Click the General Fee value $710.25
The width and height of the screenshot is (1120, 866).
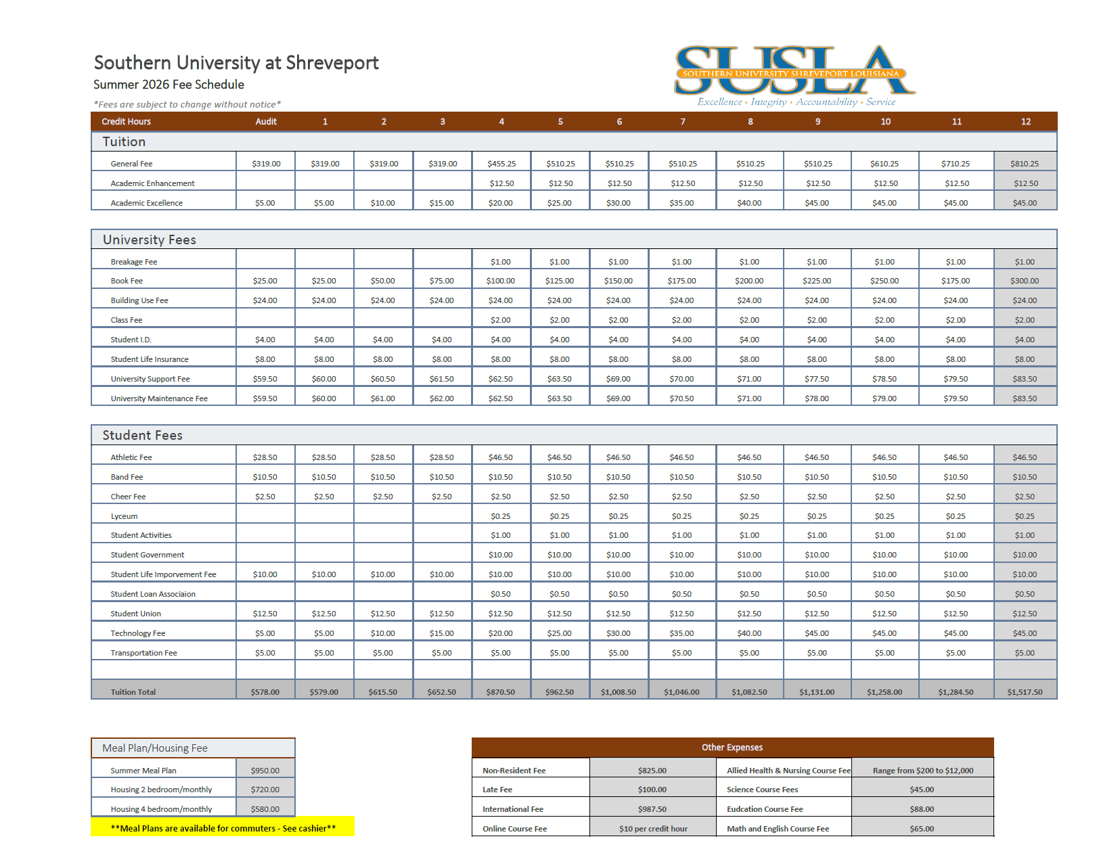pyautogui.click(x=956, y=164)
